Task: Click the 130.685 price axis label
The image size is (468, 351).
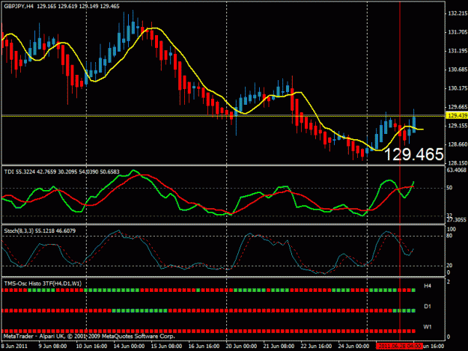Action: [x=458, y=70]
